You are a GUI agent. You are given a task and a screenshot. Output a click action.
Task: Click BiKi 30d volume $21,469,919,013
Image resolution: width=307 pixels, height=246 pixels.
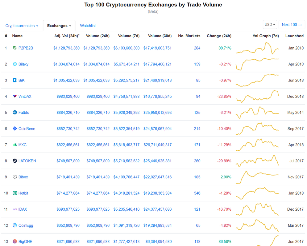[x=158, y=80]
